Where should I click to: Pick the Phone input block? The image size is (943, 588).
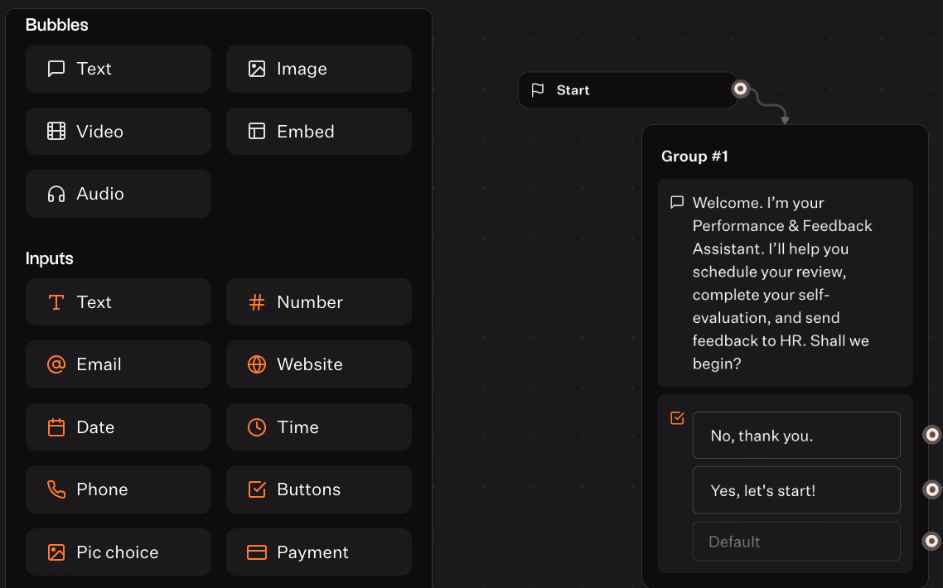coord(118,489)
